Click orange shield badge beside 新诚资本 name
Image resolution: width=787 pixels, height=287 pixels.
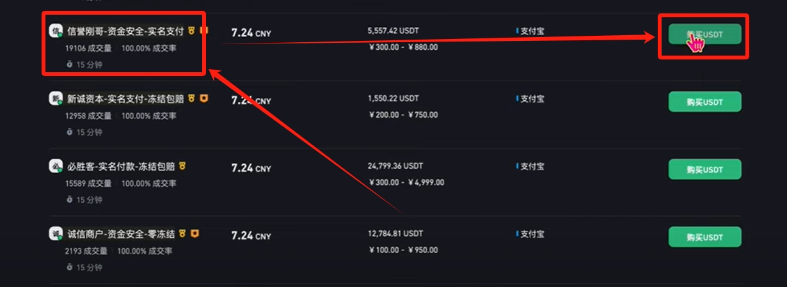tap(203, 98)
